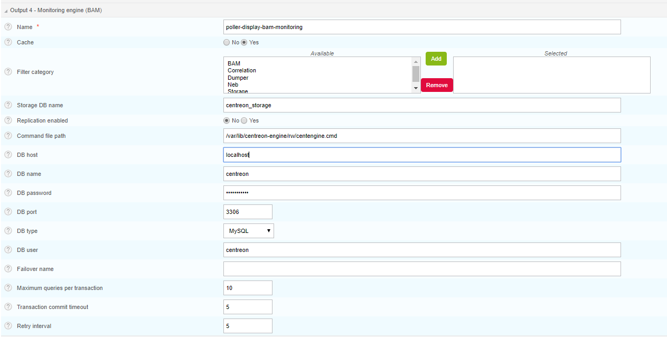Click the DB port input field
667x337 pixels.
click(248, 212)
